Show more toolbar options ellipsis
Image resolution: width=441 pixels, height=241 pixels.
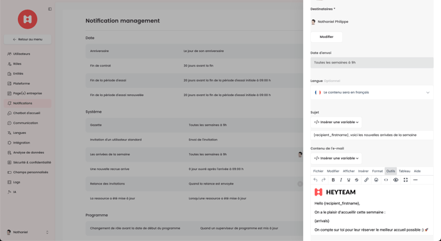415,180
